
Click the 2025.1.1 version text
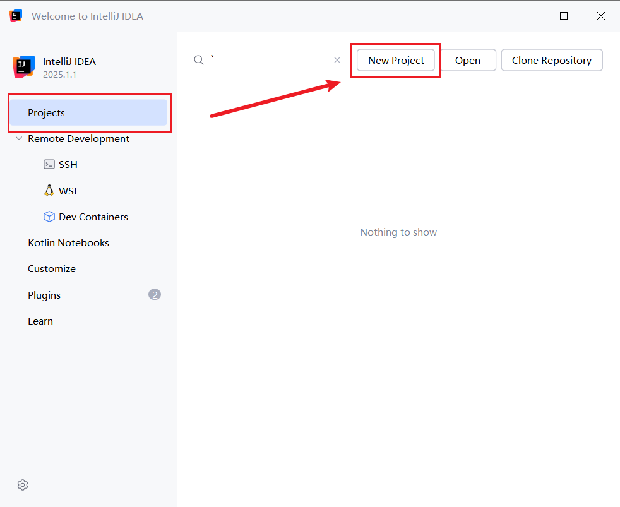tap(59, 75)
